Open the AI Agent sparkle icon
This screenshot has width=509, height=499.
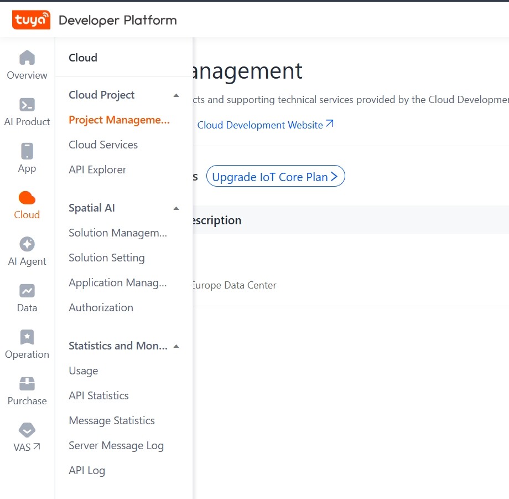point(27,244)
